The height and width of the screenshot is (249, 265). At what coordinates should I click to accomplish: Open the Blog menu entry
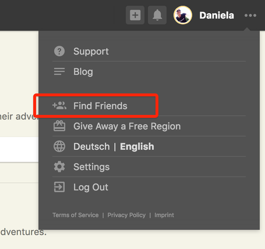point(149,71)
